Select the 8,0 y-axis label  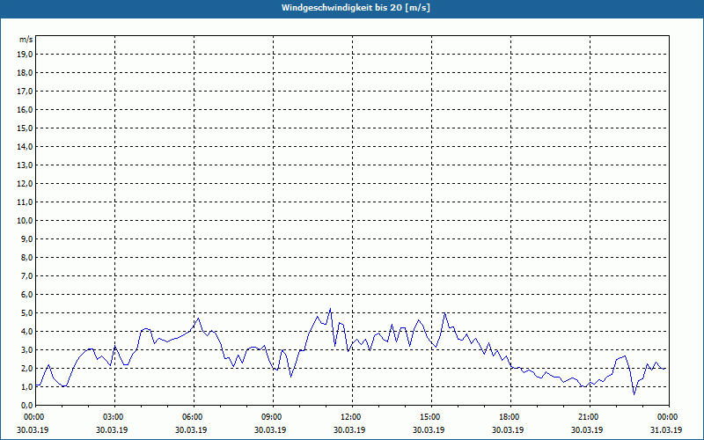pos(27,258)
